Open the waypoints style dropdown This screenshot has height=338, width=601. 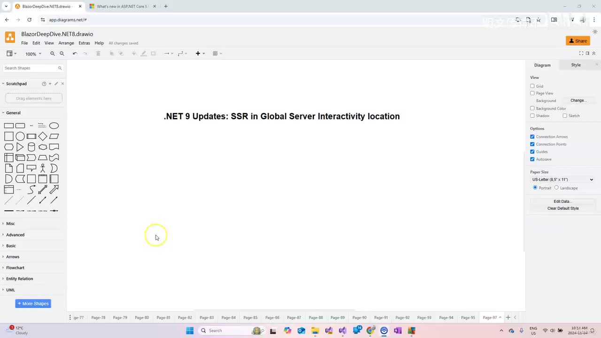[x=182, y=54]
